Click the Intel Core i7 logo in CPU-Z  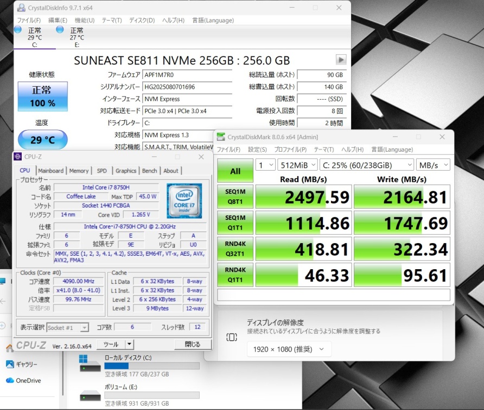[x=184, y=201]
